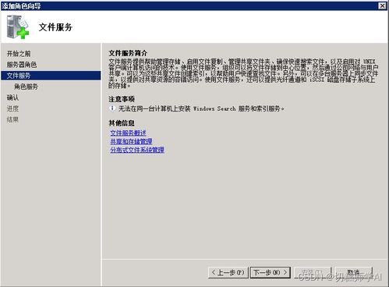Screen dimensions: 389x287
Task: Select 确认 in the wizard steps
Action: pos(12,97)
